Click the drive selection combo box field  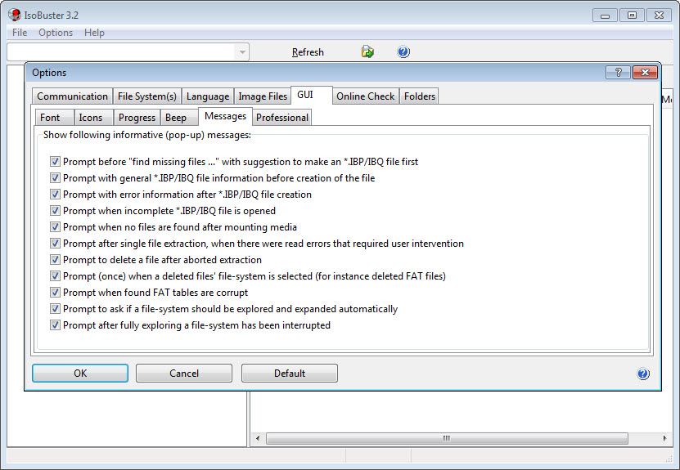128,52
